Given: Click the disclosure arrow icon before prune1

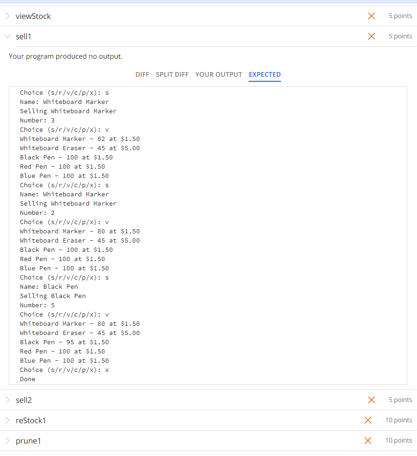Looking at the screenshot, I should point(6,440).
